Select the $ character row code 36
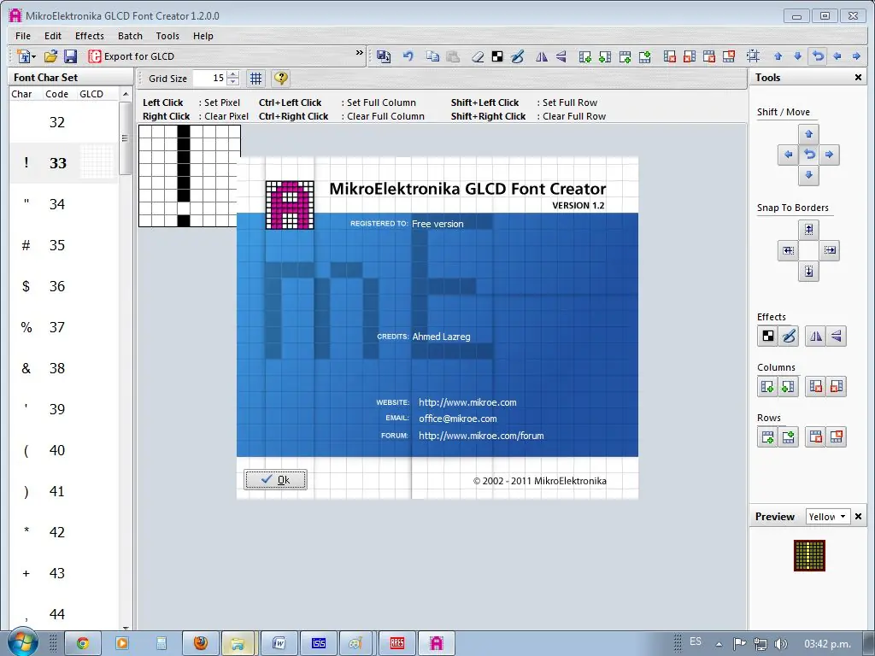This screenshot has width=875, height=656. point(63,286)
